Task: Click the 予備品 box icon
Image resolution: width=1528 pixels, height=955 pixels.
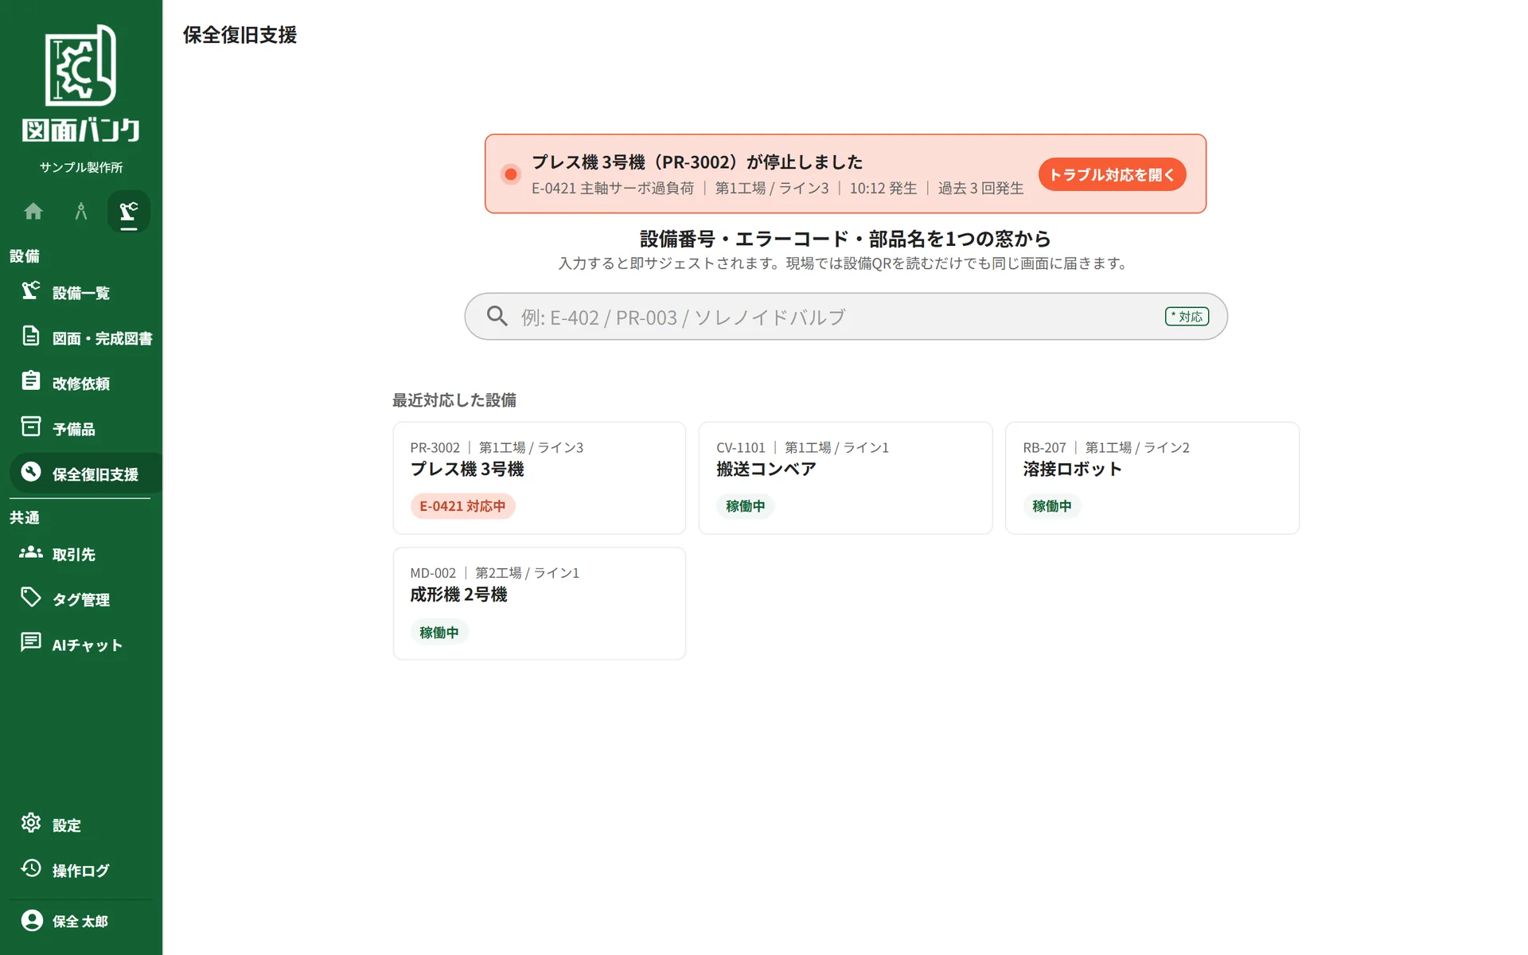Action: click(31, 427)
